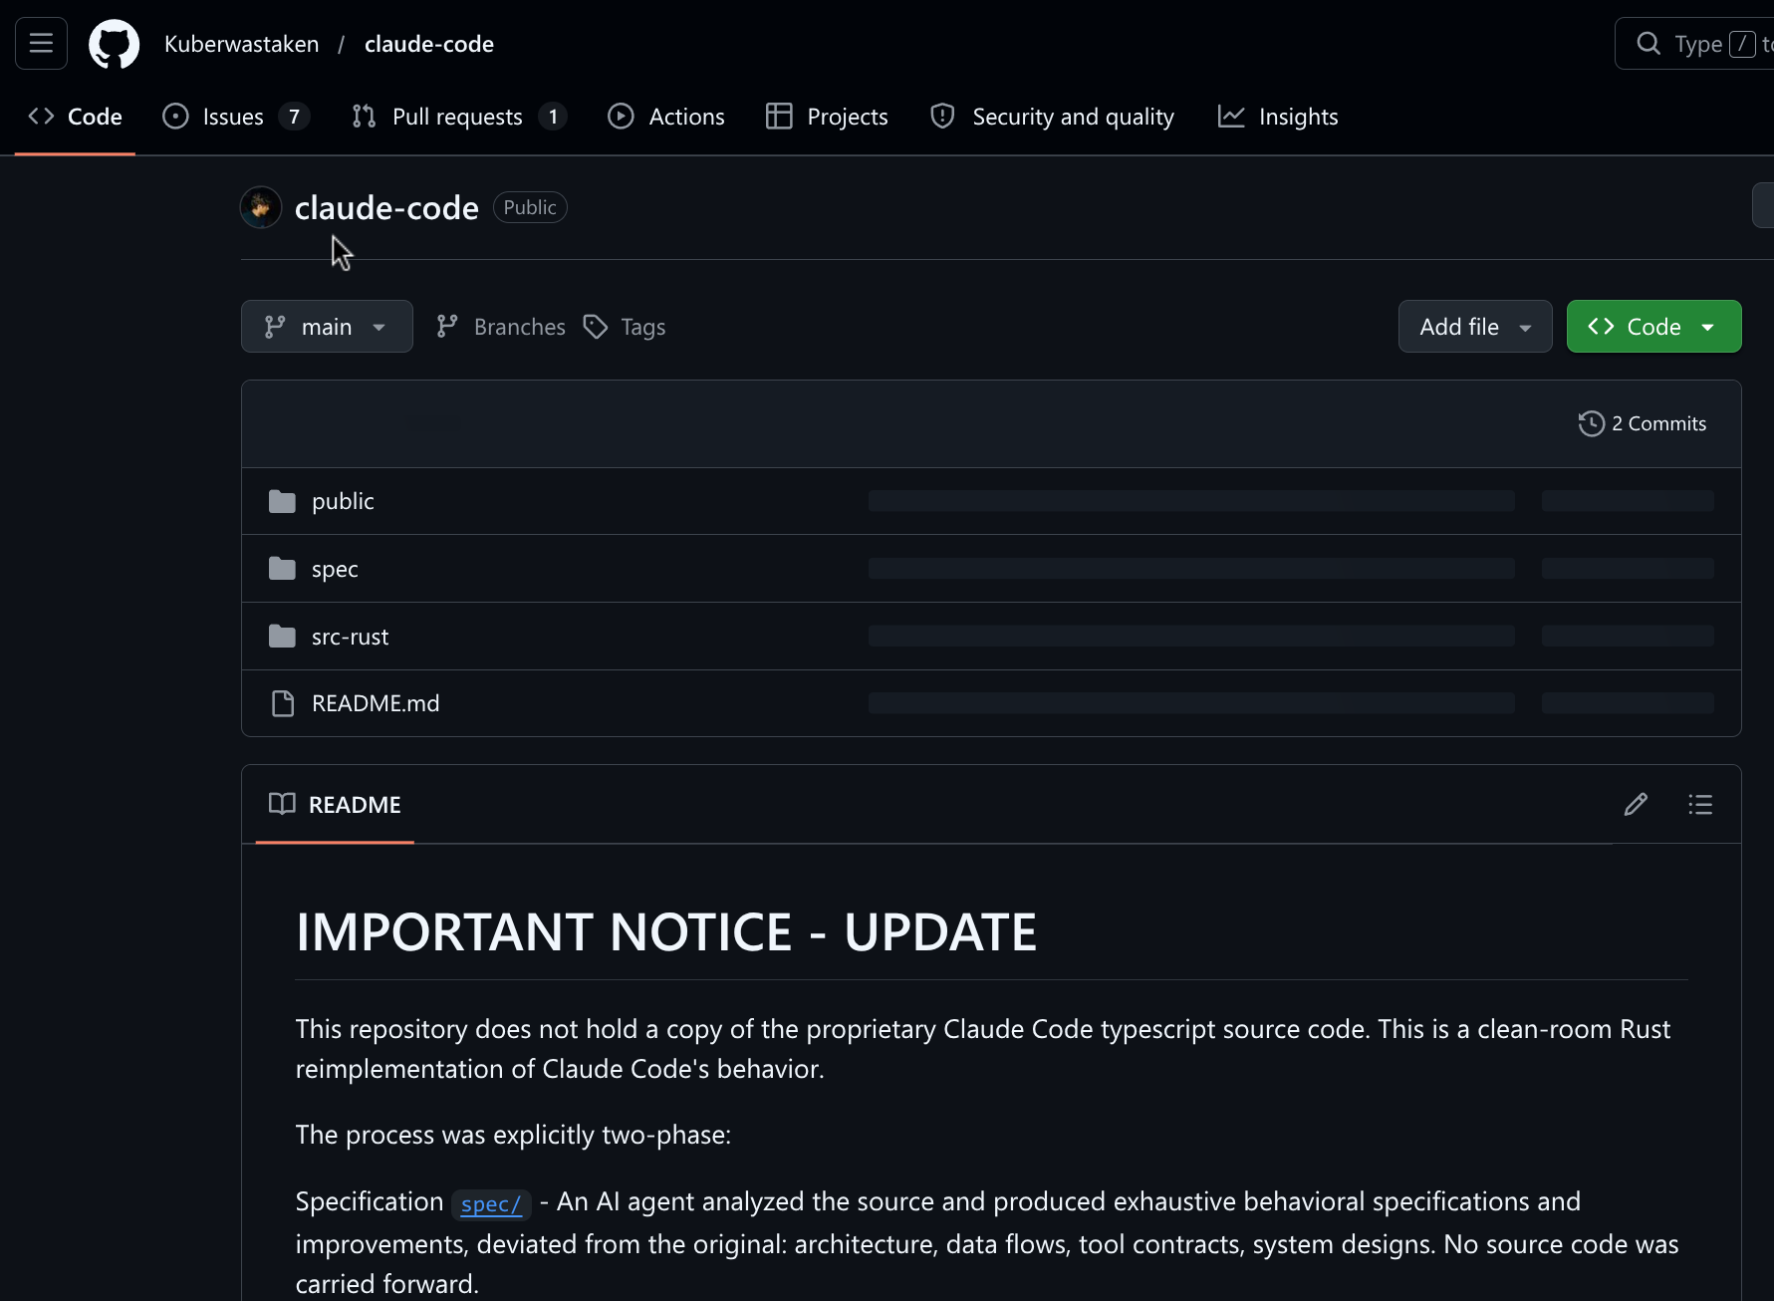Focus the search input field
Screen dimensions: 1774x1301
tap(1694, 44)
